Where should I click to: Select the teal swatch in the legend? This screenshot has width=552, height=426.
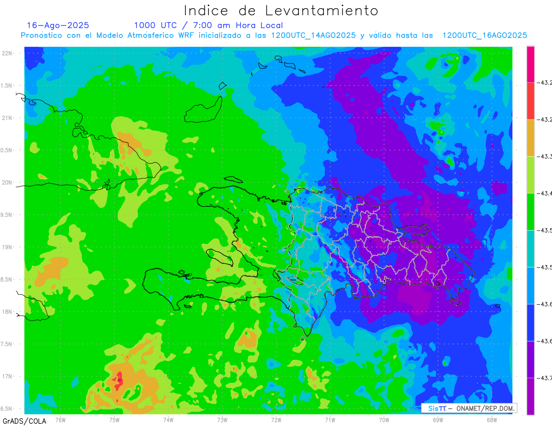[530, 249]
